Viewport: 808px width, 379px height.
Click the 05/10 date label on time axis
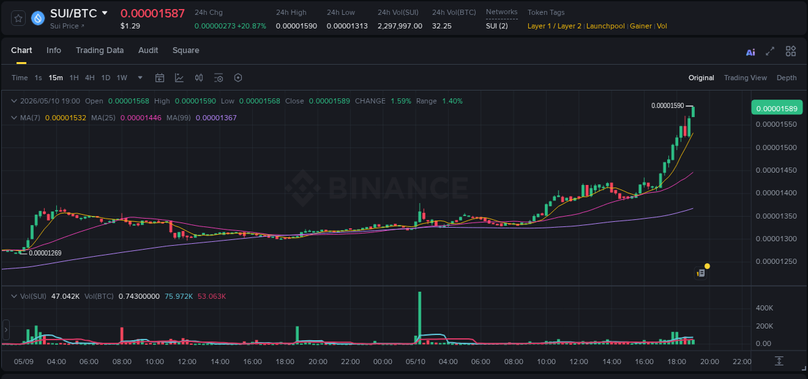(415, 362)
